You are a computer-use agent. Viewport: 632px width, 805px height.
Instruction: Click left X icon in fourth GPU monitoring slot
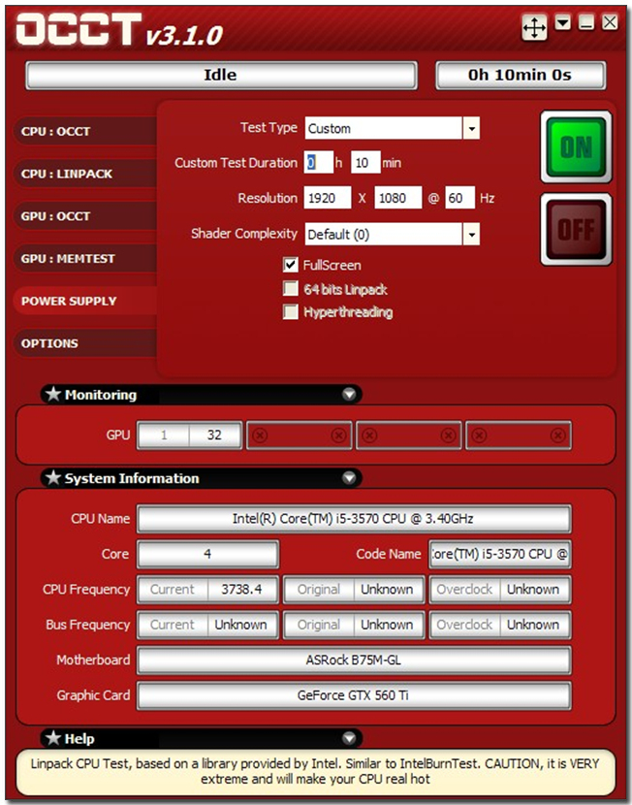(480, 435)
